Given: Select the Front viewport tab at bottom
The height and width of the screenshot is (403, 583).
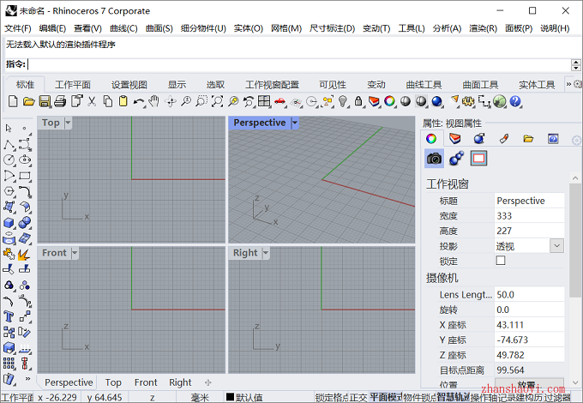Looking at the screenshot, I should click(x=146, y=382).
